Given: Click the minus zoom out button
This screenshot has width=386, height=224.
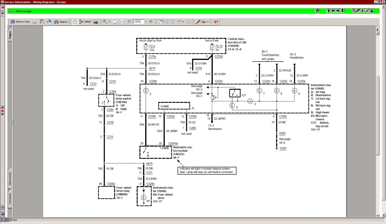Looking at the screenshot, I should click(x=129, y=22).
